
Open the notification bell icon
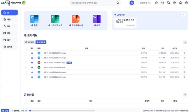click(180, 3)
